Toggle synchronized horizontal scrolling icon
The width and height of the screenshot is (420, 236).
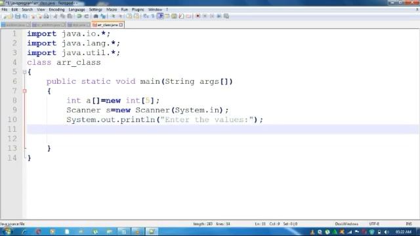(x=136, y=16)
